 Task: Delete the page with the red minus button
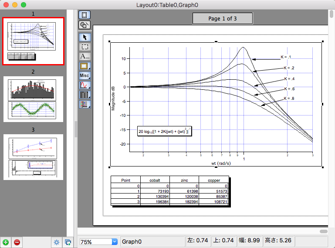(17, 242)
